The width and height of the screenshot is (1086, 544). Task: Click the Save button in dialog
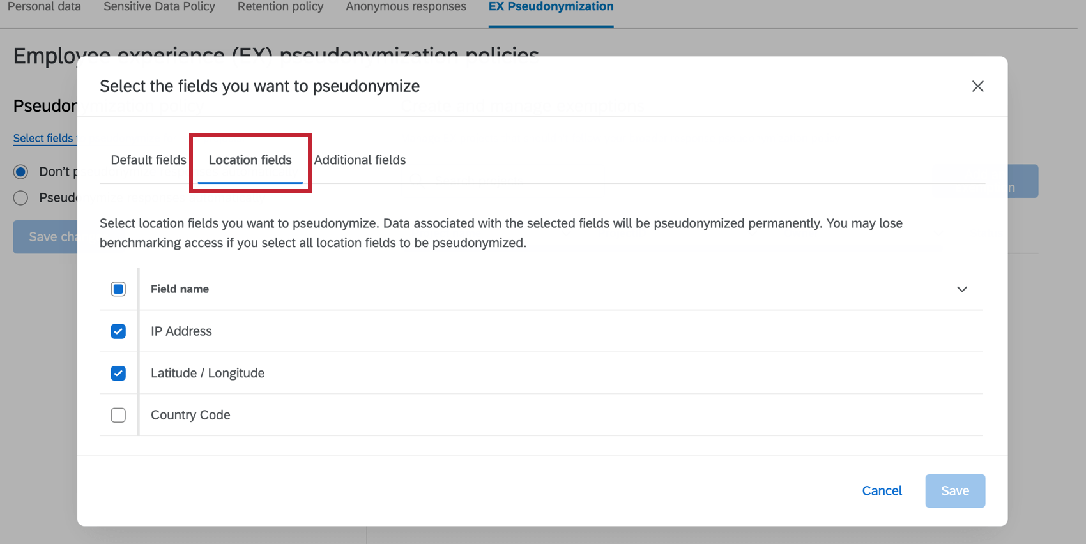[x=954, y=490]
